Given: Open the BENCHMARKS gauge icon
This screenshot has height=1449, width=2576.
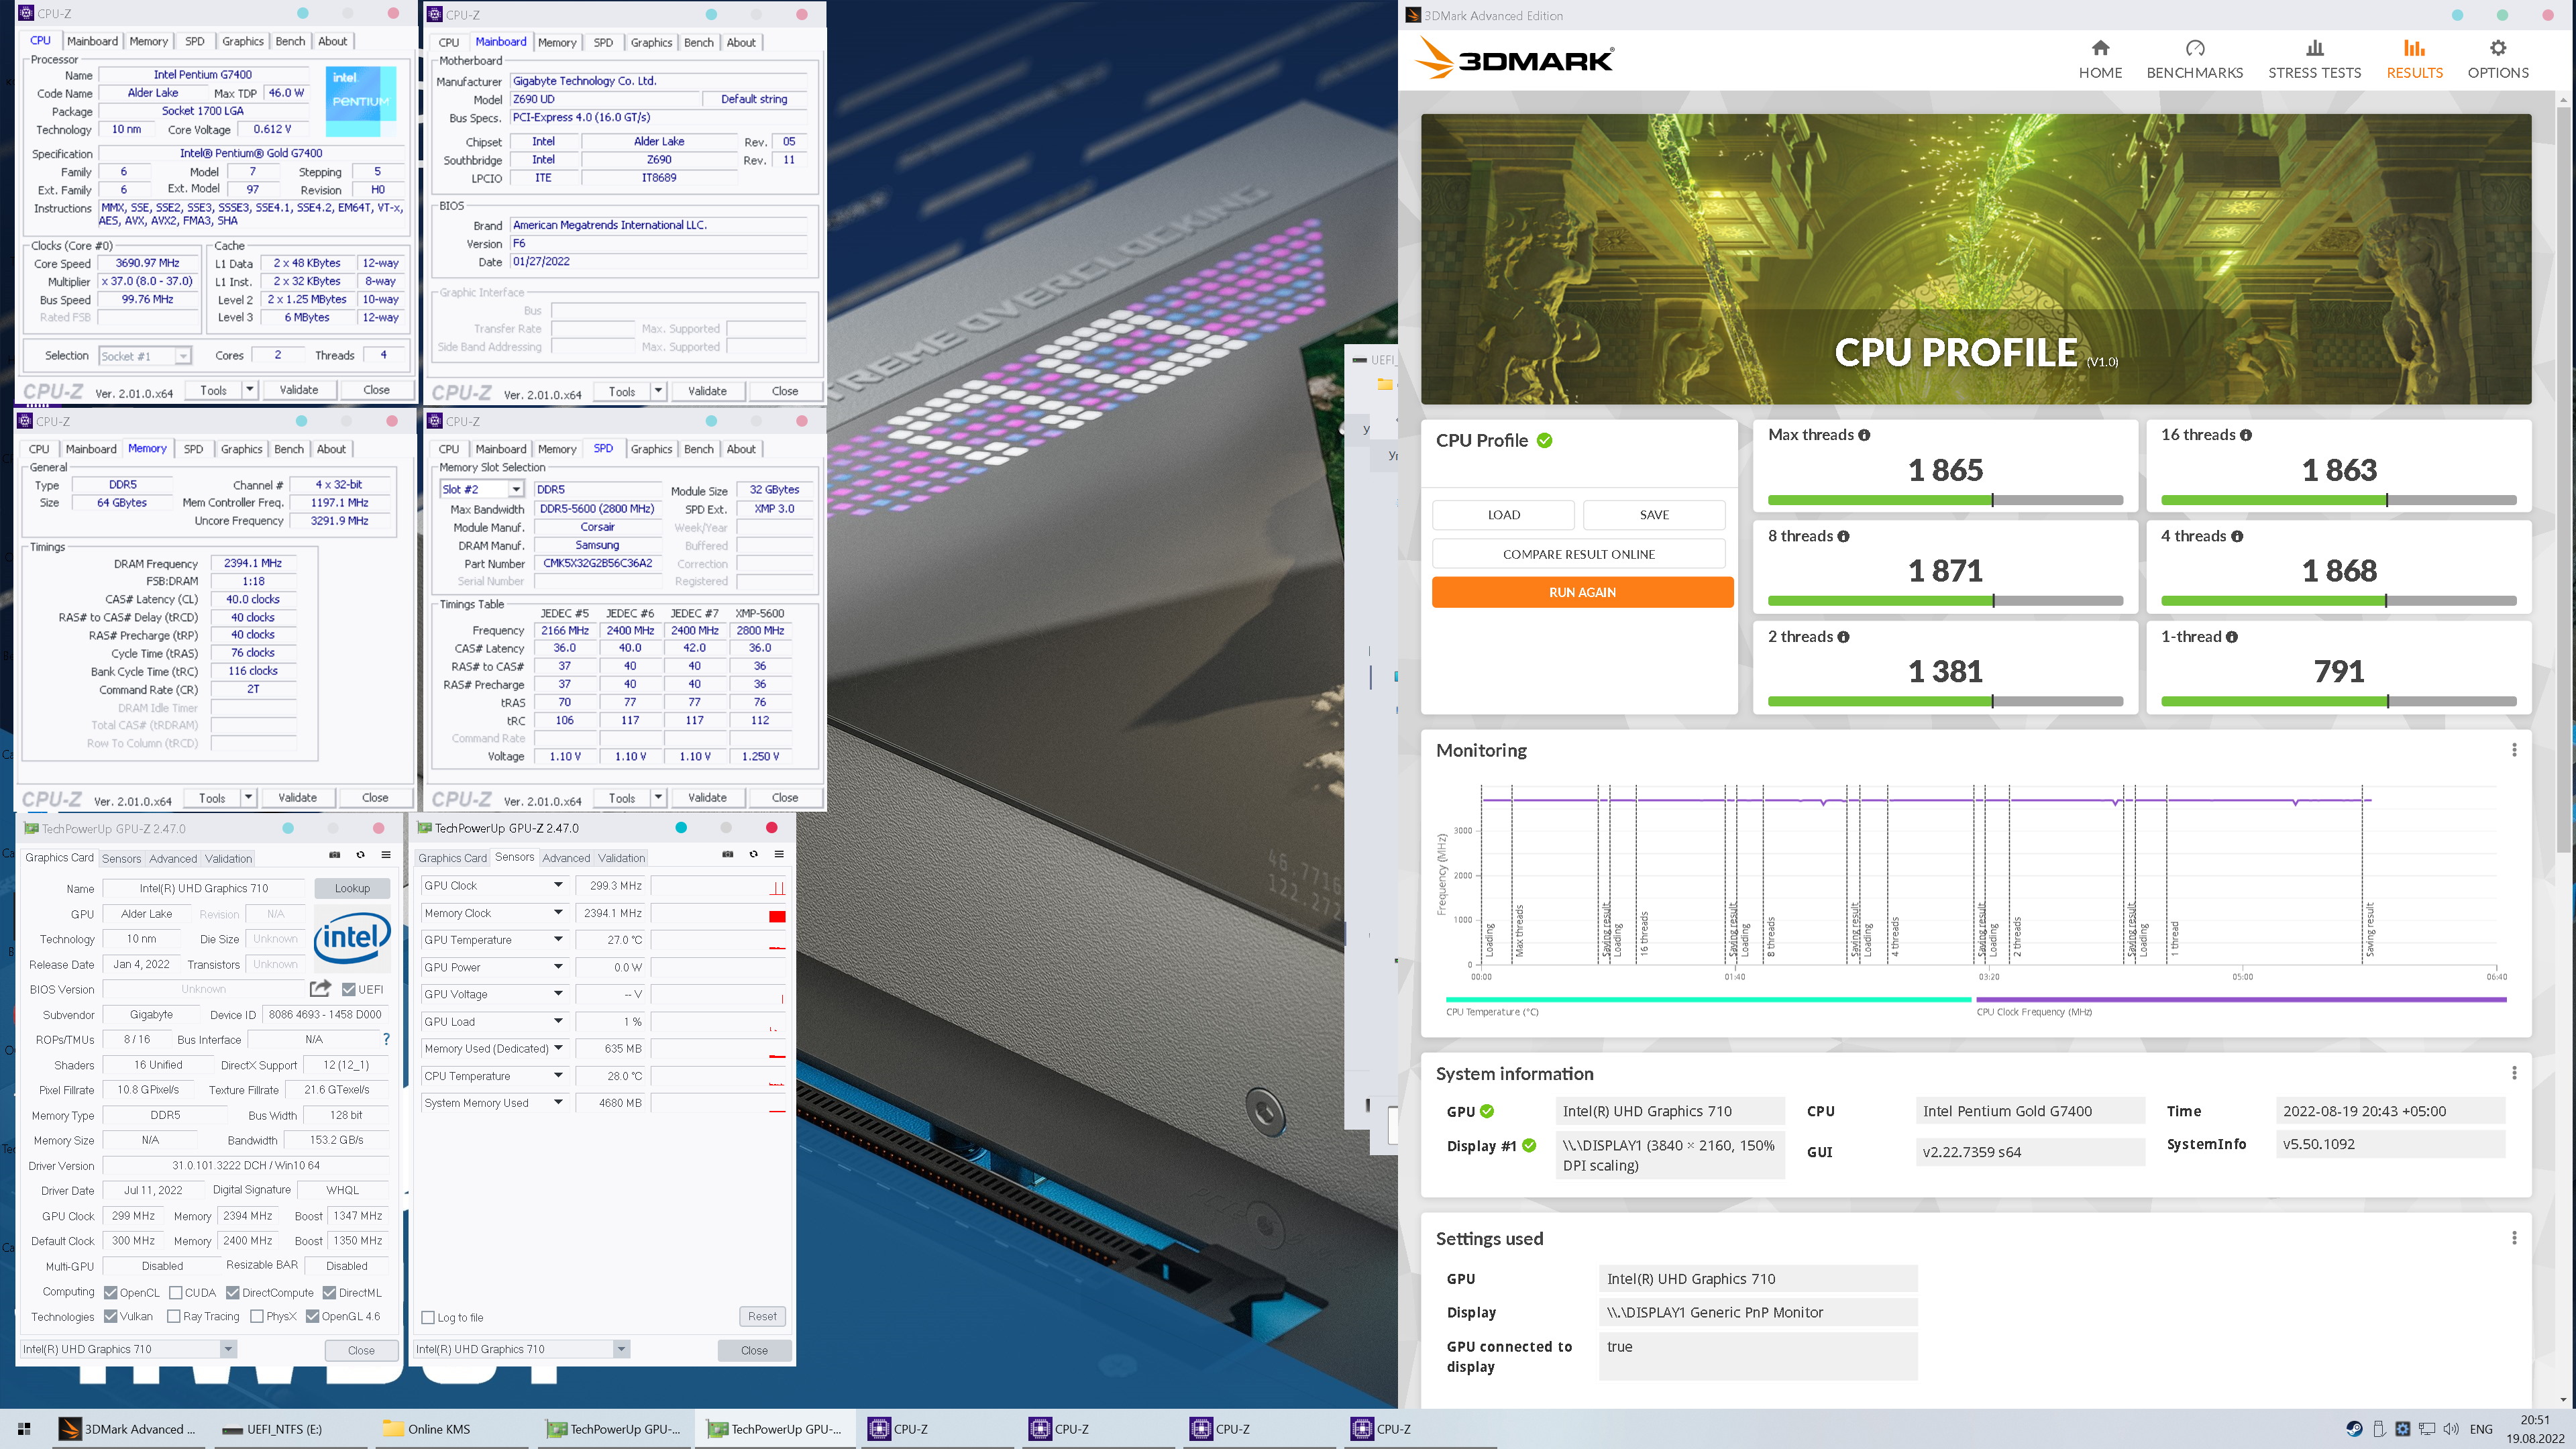Looking at the screenshot, I should coord(2194,48).
